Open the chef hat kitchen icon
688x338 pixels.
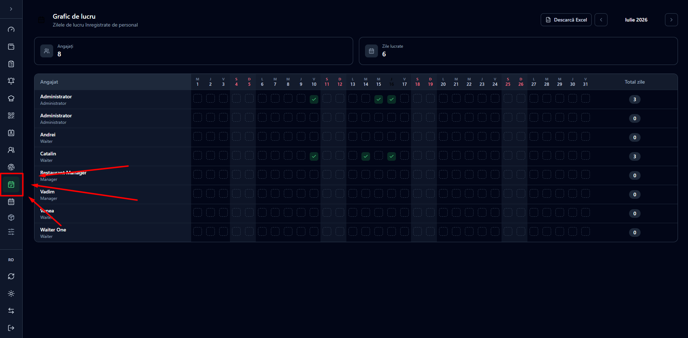click(x=11, y=98)
